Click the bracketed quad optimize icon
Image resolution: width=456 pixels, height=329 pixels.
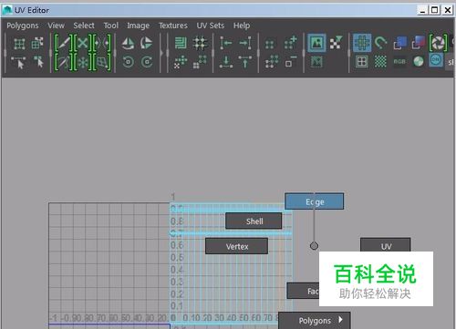(x=102, y=63)
